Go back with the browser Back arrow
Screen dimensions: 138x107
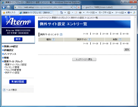pos(4,7)
